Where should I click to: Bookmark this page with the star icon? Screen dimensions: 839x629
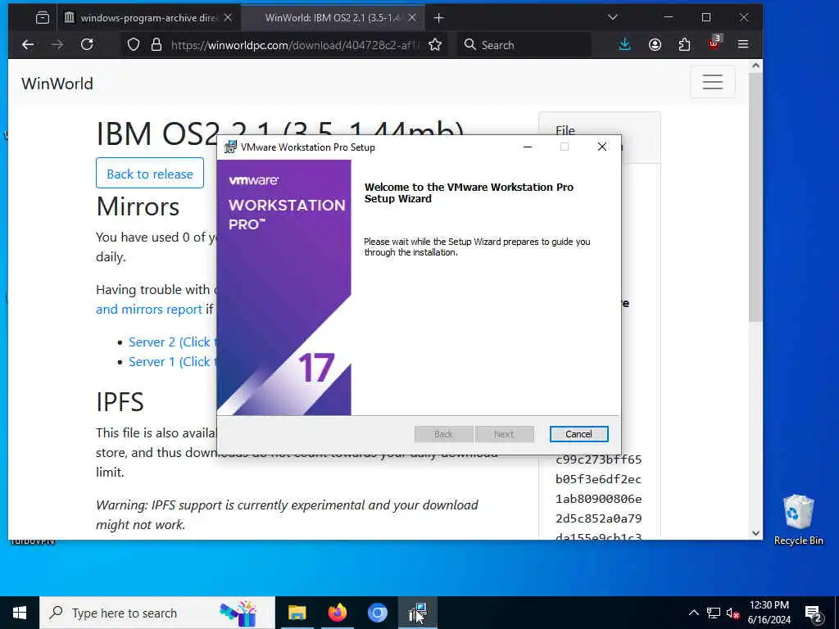point(435,45)
